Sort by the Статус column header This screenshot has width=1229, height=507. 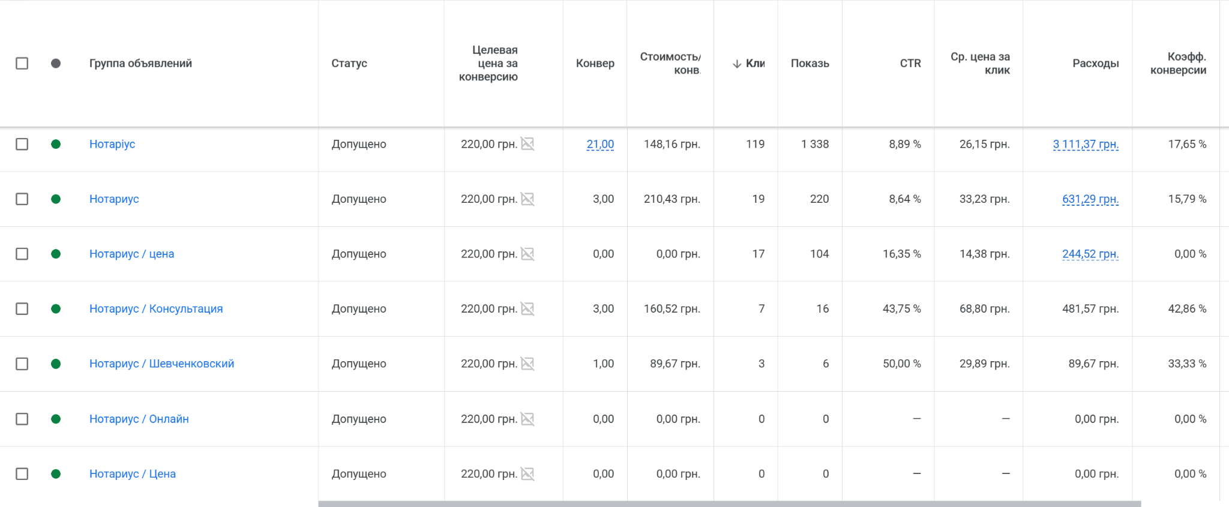(x=349, y=64)
